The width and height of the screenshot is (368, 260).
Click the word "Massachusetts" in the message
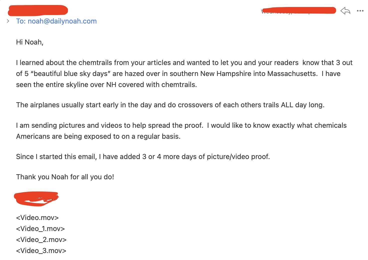click(292, 73)
